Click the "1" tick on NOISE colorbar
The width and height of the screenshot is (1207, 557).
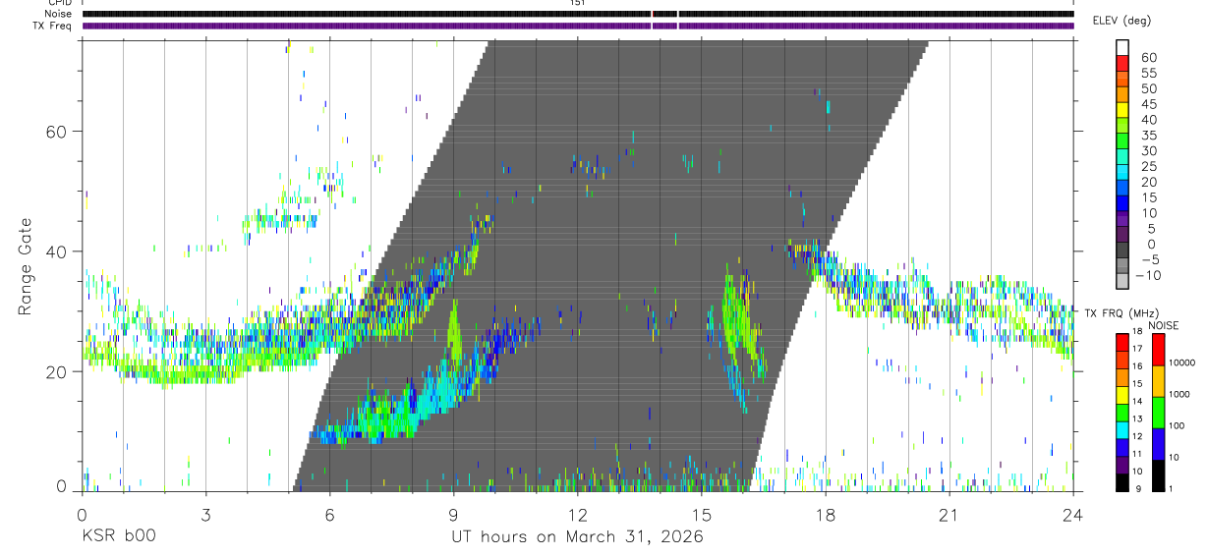tap(1171, 489)
